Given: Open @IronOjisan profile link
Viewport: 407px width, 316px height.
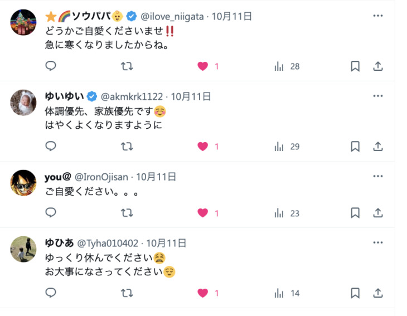Looking at the screenshot, I should click(x=101, y=177).
